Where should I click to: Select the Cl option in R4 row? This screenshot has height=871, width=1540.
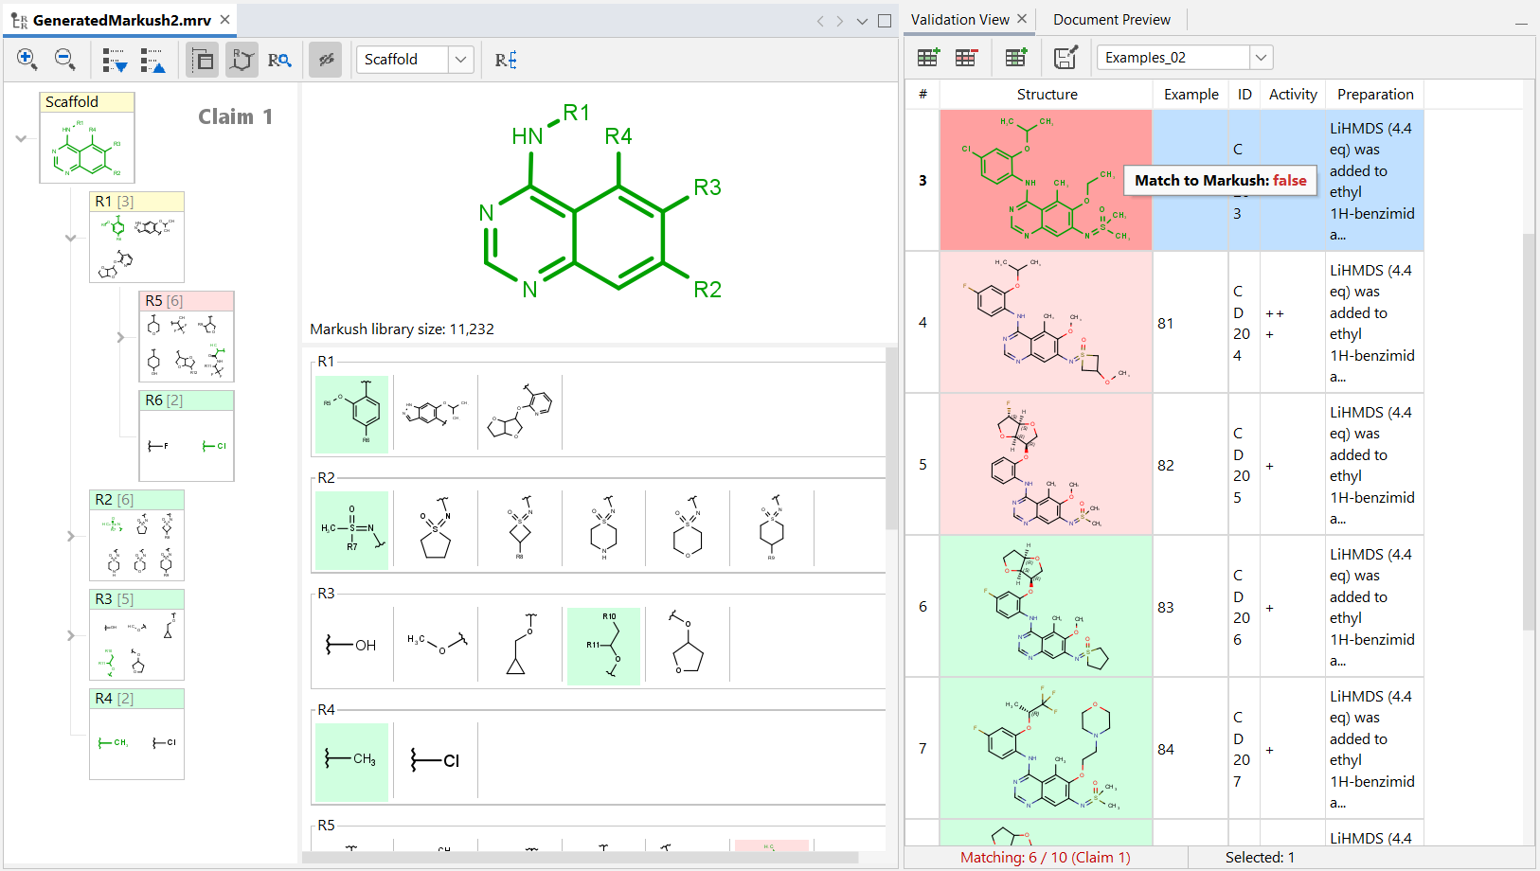coord(436,760)
